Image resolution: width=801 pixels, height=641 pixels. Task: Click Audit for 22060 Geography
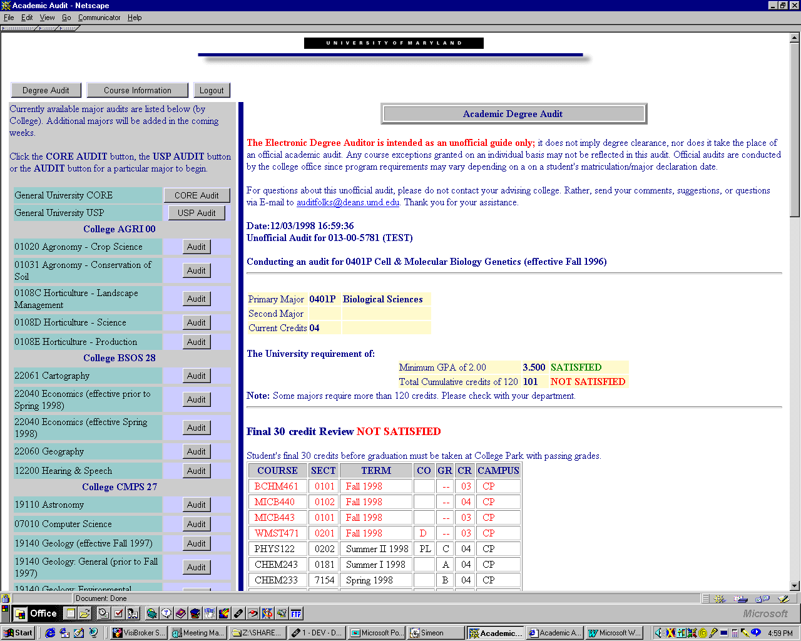coord(196,451)
